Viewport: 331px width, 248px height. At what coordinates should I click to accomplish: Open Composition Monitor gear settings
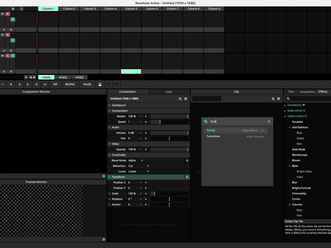pyautogui.click(x=104, y=176)
